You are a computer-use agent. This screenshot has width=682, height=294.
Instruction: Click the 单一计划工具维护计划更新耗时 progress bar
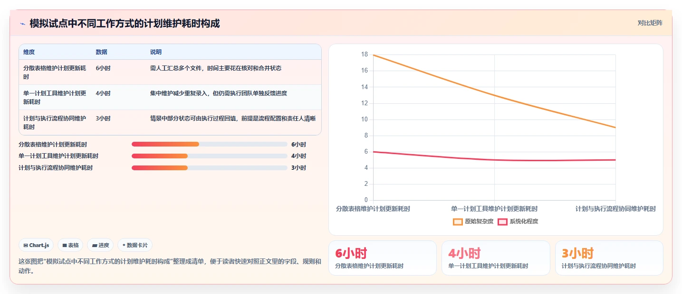click(210, 156)
